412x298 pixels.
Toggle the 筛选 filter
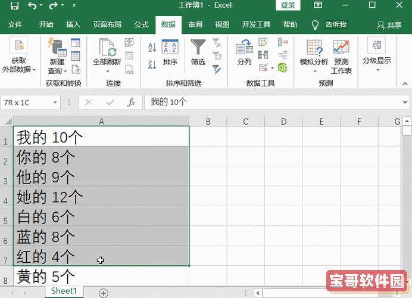[198, 52]
